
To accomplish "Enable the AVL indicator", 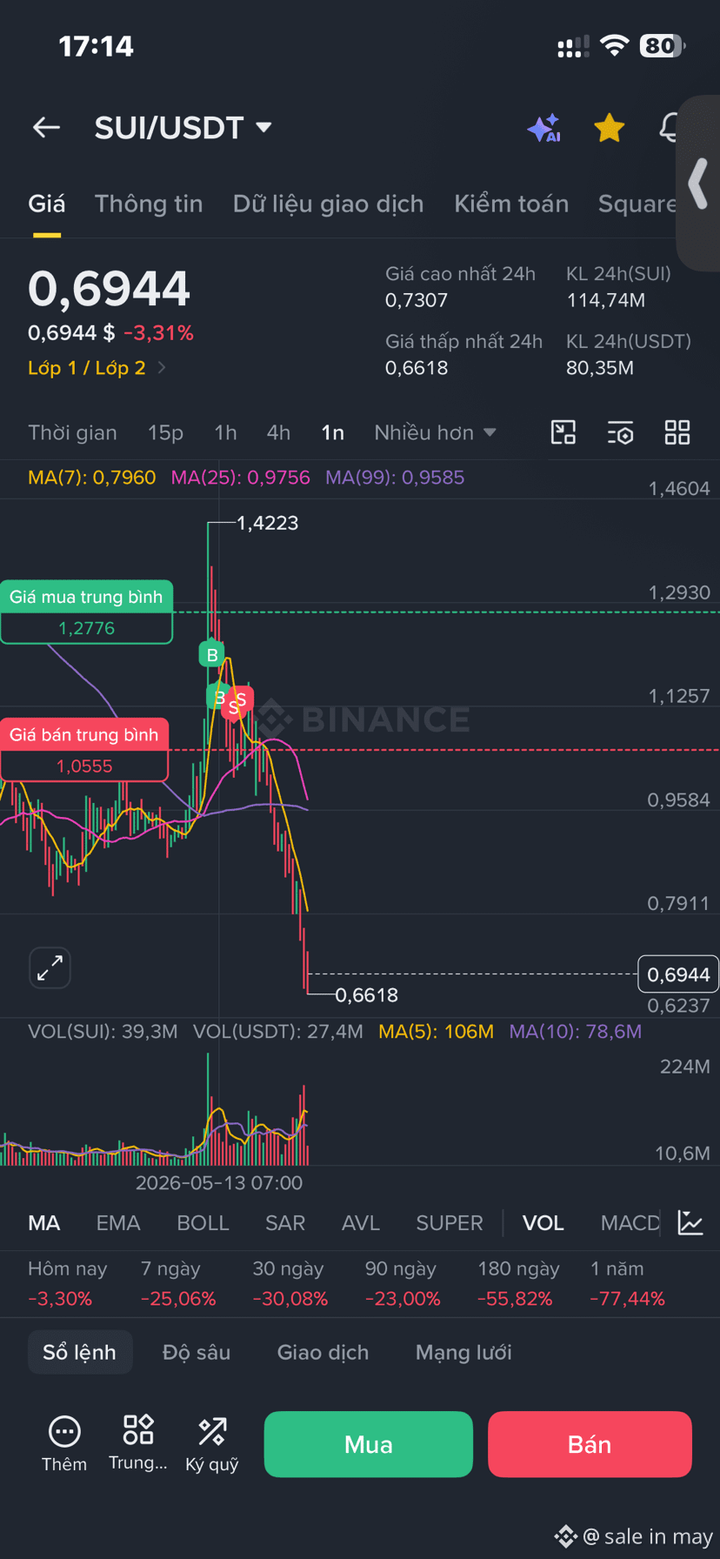I will (361, 1222).
